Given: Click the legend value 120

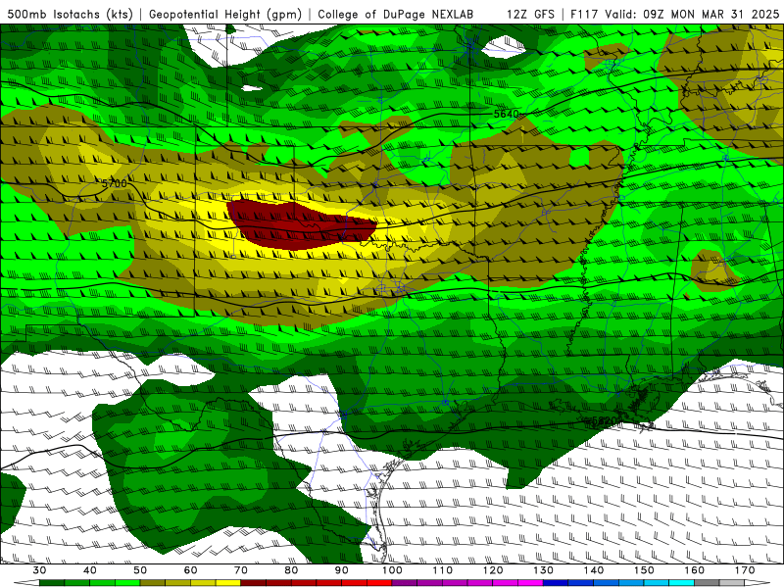Looking at the screenshot, I should (x=493, y=570).
